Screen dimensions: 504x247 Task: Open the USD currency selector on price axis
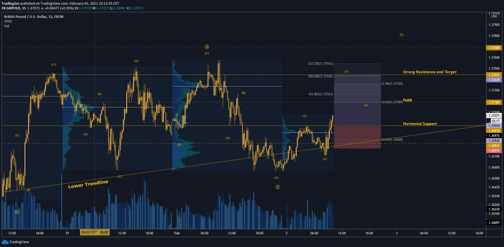[x=494, y=16]
